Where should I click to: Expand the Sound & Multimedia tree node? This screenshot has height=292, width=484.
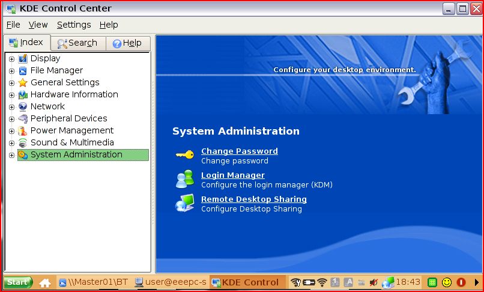(11, 143)
